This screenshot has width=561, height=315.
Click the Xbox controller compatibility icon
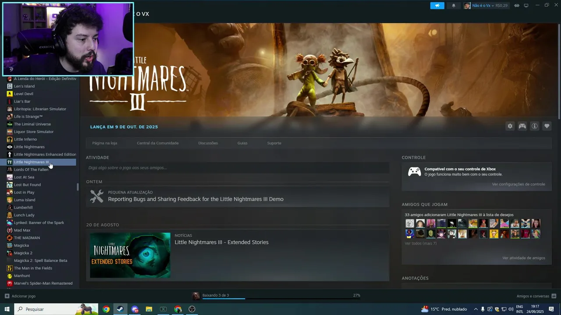[414, 171]
